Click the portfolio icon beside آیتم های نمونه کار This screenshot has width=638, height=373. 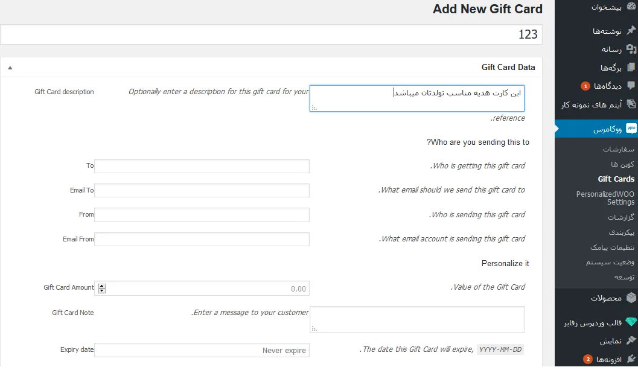(631, 104)
